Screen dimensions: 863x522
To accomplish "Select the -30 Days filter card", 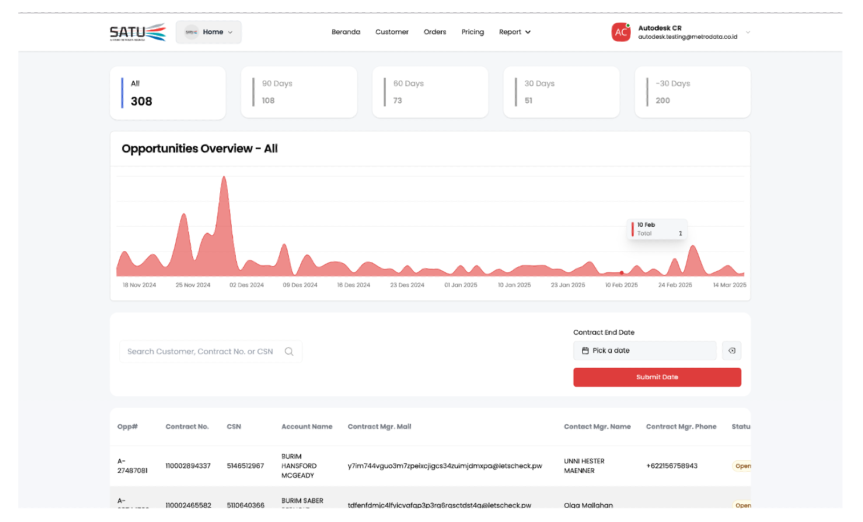I will click(692, 92).
